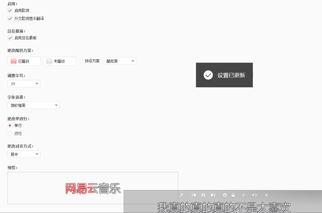Open the 微软雅黑 font dropdown
The width and height of the screenshot is (322, 213).
(x=33, y=105)
